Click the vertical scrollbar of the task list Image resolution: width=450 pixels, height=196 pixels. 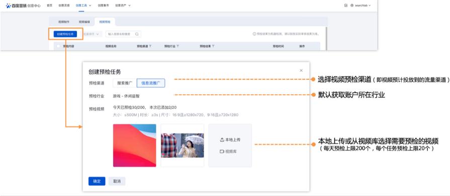coord(326,38)
